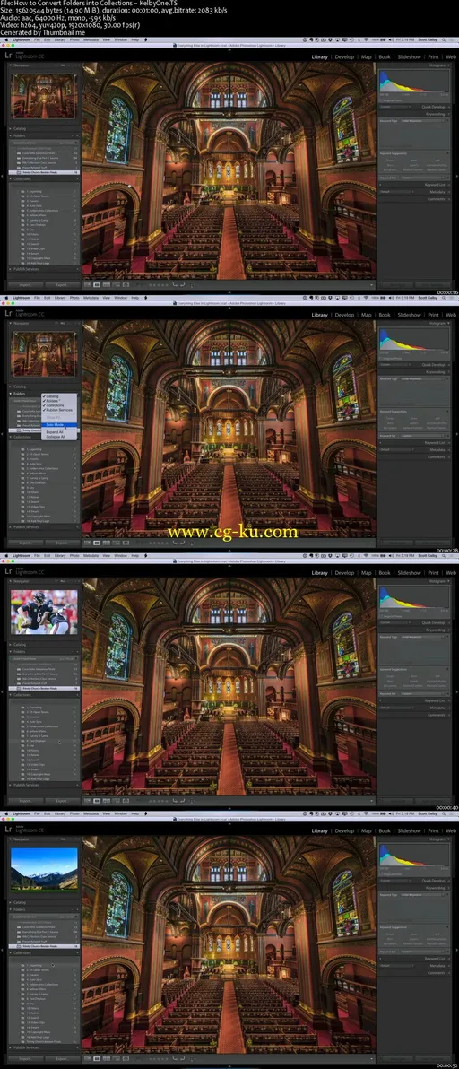Click Import button in 00:00:16 frame
Viewport: 459px width, 1069px height.
point(26,285)
